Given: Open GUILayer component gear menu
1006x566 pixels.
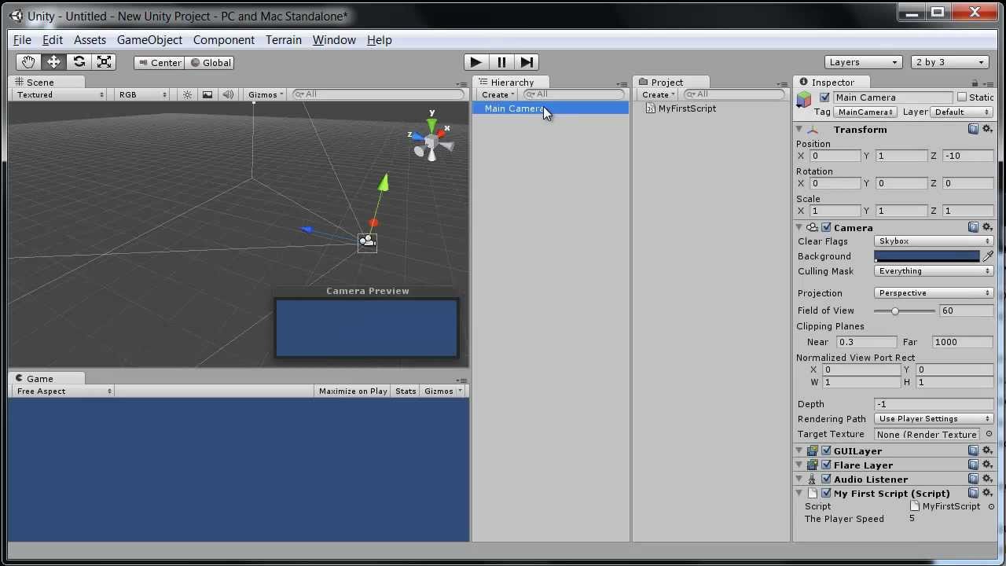Looking at the screenshot, I should click(987, 450).
